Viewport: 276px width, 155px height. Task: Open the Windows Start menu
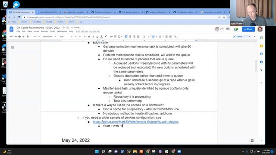[97, 152]
